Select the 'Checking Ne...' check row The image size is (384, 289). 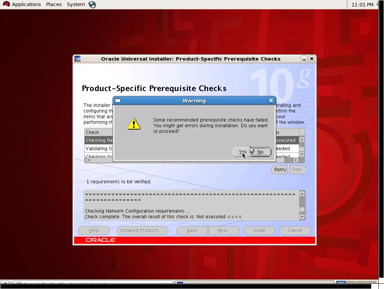click(x=99, y=140)
